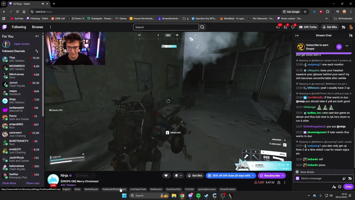Open the notifications inbox icon
The width and height of the screenshot is (355, 200).
(285, 27)
